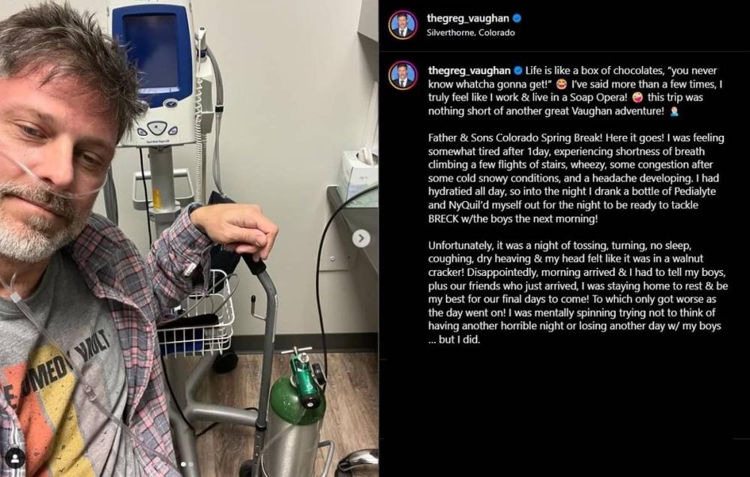Open the profile avatar next to the caption
The image size is (750, 477).
click(x=403, y=76)
